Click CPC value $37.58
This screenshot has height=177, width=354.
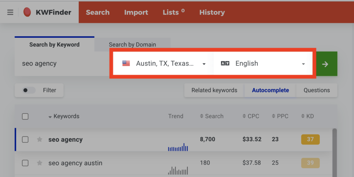(x=252, y=163)
